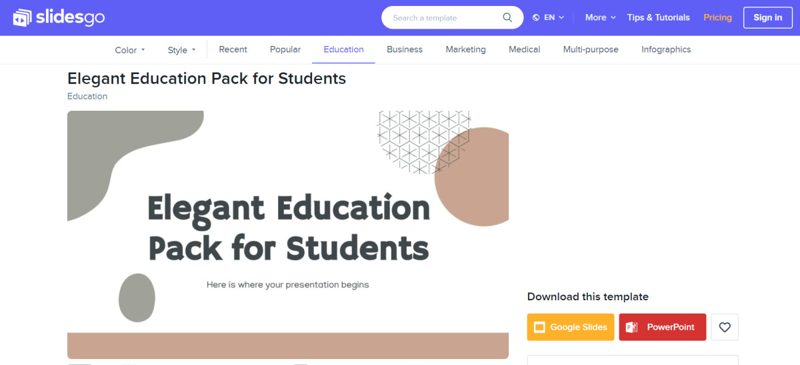
Task: Go to Infographics category
Action: [x=666, y=49]
